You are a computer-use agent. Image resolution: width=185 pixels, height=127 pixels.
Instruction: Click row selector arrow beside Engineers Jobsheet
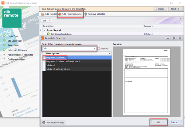44,57
